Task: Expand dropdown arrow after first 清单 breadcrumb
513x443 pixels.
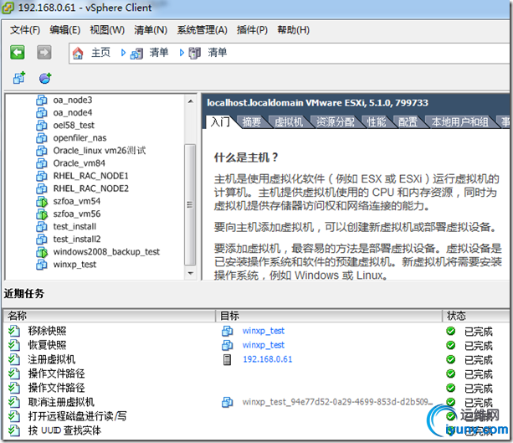Action: coord(182,53)
